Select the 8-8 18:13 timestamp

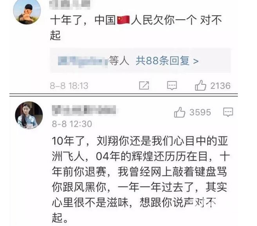pyautogui.click(x=69, y=86)
